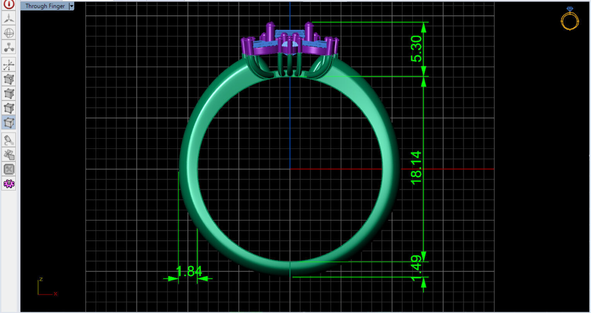Viewport: 591px width, 313px height.
Task: Click the wireframe globe sidebar icon
Action: tap(9, 33)
